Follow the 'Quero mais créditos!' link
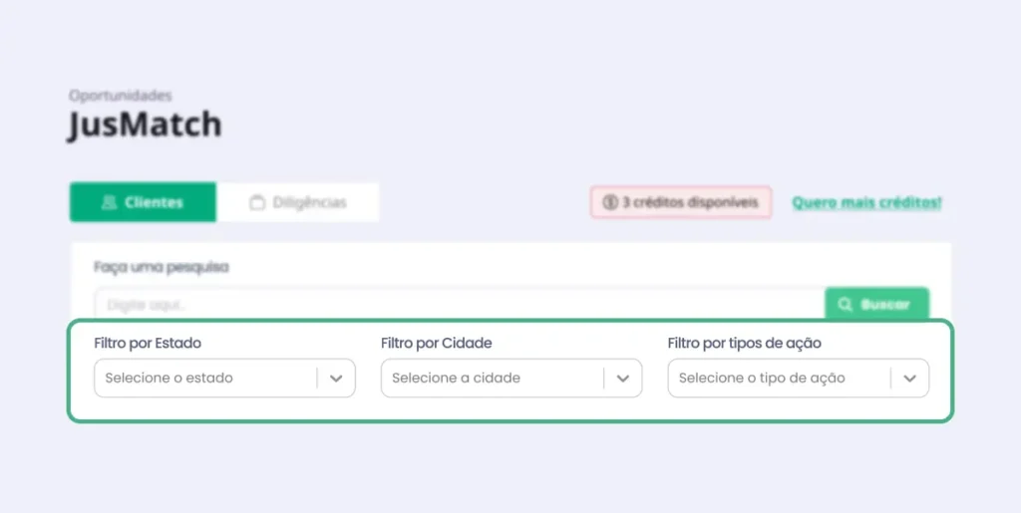The height and width of the screenshot is (513, 1021). 866,202
